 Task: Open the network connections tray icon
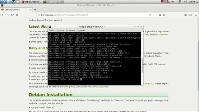click(179, 2)
